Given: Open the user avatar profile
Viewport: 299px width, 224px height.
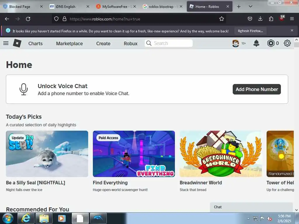Looking at the screenshot, I should pos(236,43).
